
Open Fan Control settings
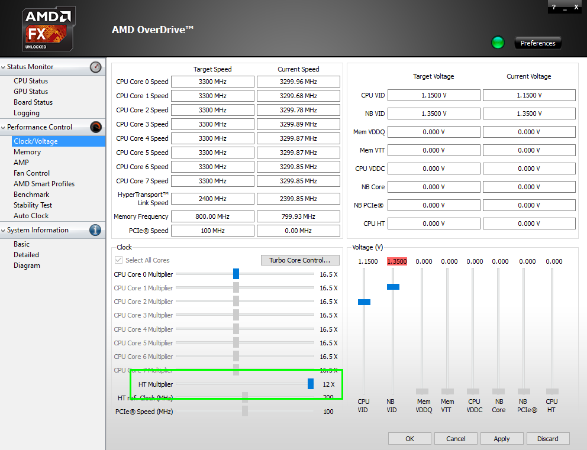coord(31,173)
